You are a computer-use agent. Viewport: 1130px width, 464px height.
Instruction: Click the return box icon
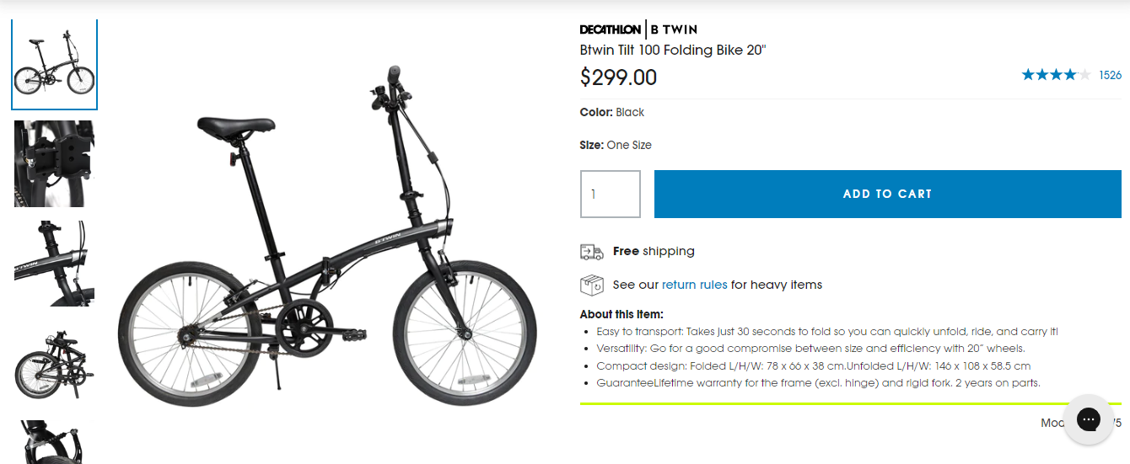click(592, 285)
